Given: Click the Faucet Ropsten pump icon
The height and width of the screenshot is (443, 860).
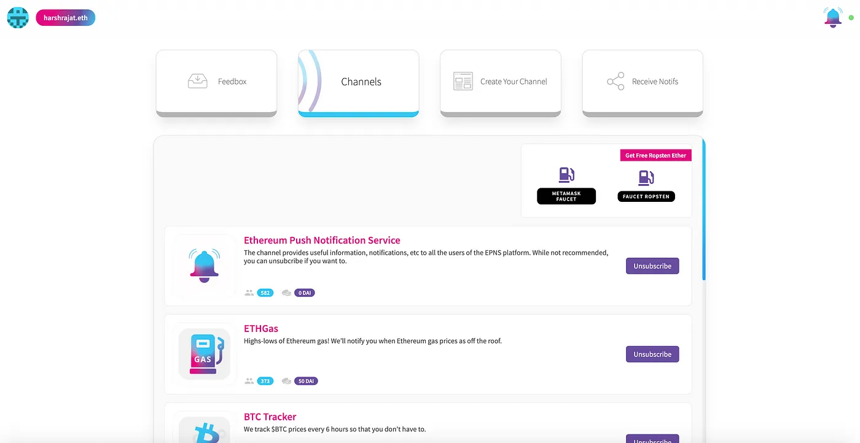Looking at the screenshot, I should [646, 179].
